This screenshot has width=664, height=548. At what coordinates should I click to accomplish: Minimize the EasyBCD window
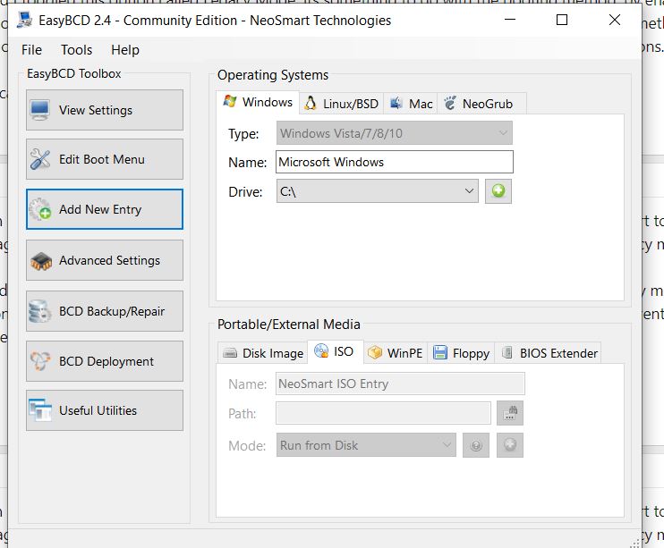tap(510, 20)
